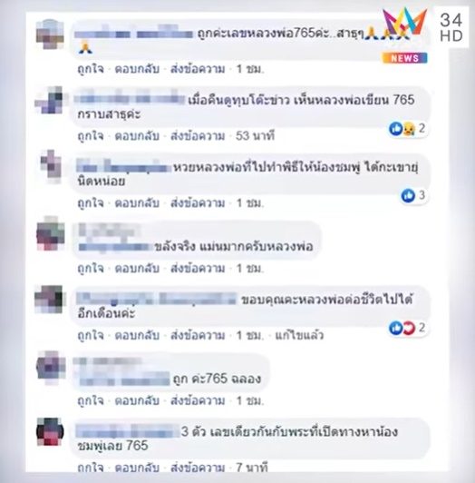475x483 pixels.
Task: Click ส่งข้อความ under the ขอบคุณคะ comment
Action: click(x=198, y=335)
